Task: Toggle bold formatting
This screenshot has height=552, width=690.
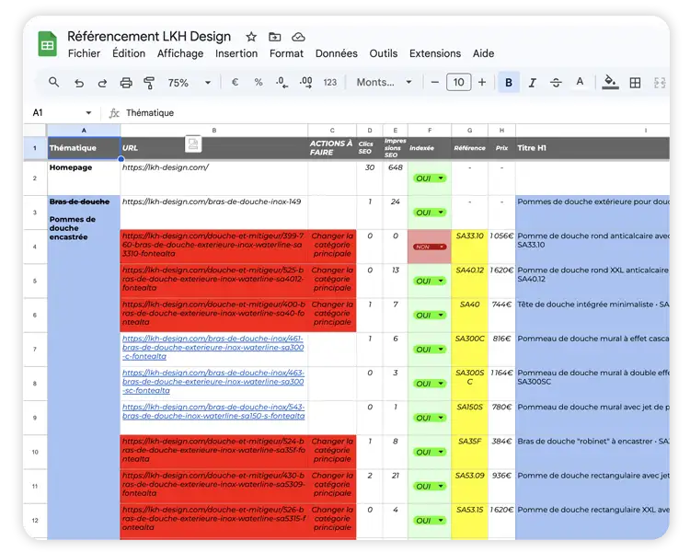Action: tap(509, 82)
